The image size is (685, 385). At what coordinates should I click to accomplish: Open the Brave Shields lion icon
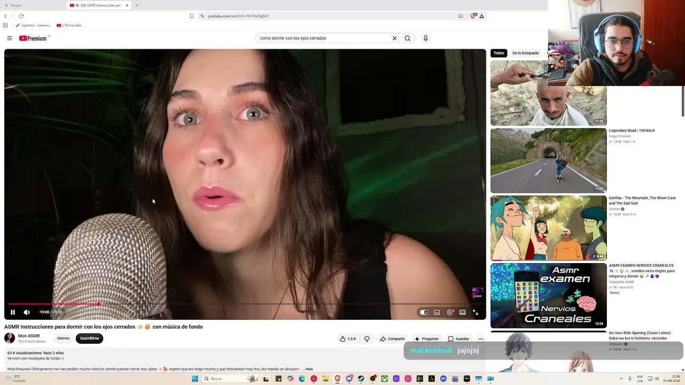[x=473, y=16]
